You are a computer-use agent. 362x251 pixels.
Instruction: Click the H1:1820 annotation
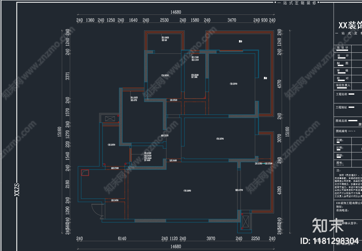[x=134, y=98]
